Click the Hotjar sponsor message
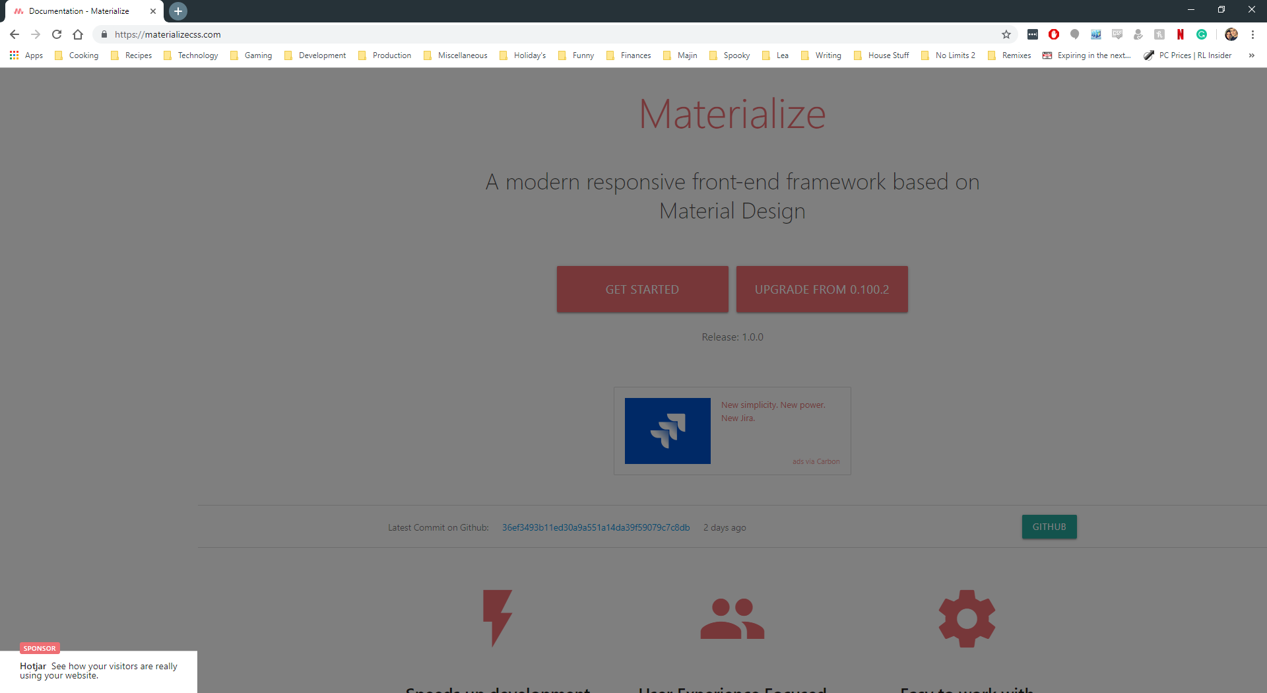Image resolution: width=1267 pixels, height=693 pixels. [99, 671]
